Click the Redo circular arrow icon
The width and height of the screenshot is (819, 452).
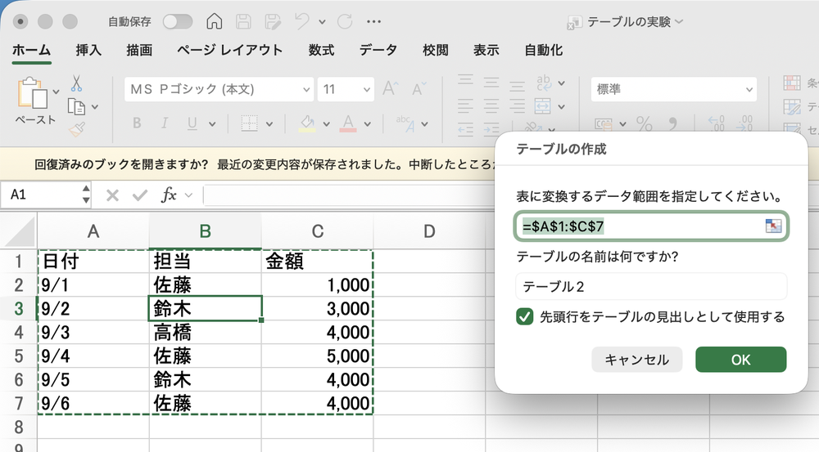point(345,21)
